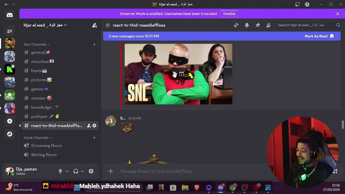Open the small sticker image at 10:43 PM
This screenshot has width=345, height=194.
127,127
